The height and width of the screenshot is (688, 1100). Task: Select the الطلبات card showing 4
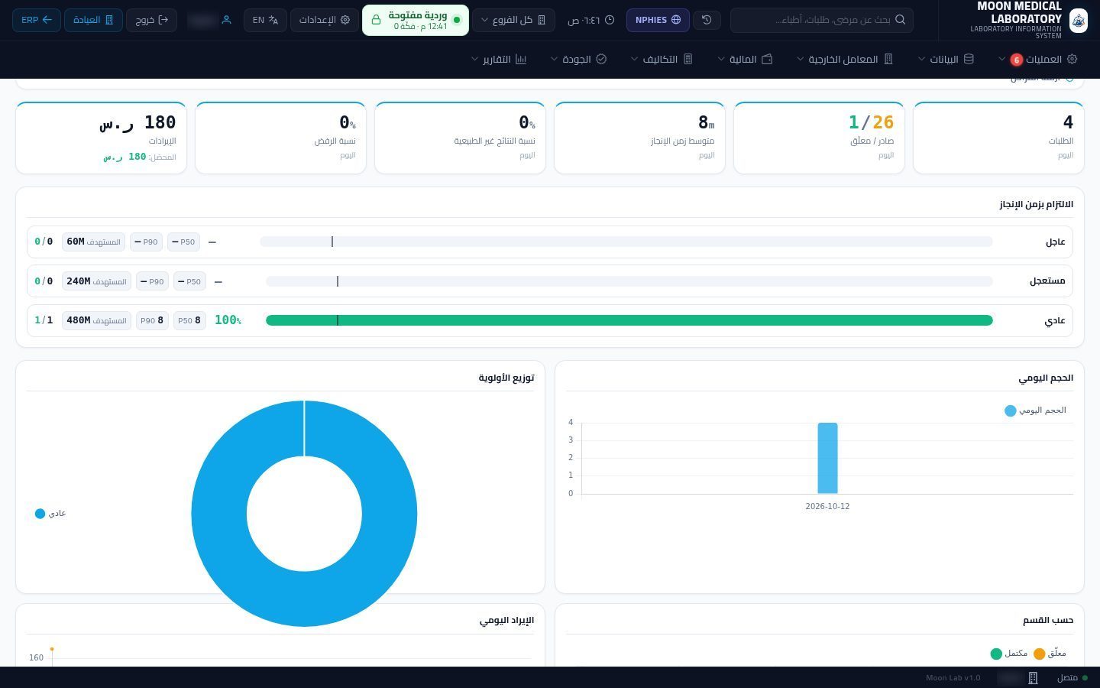pyautogui.click(x=998, y=138)
